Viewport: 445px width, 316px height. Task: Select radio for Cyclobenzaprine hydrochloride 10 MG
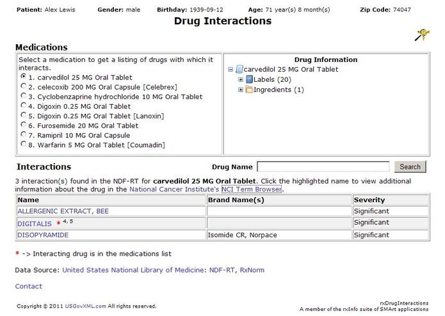tap(24, 95)
